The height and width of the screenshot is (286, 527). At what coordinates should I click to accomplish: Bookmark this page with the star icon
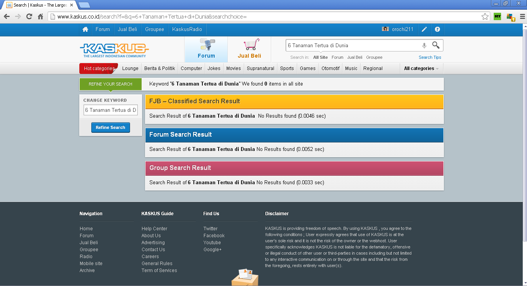coord(485,17)
